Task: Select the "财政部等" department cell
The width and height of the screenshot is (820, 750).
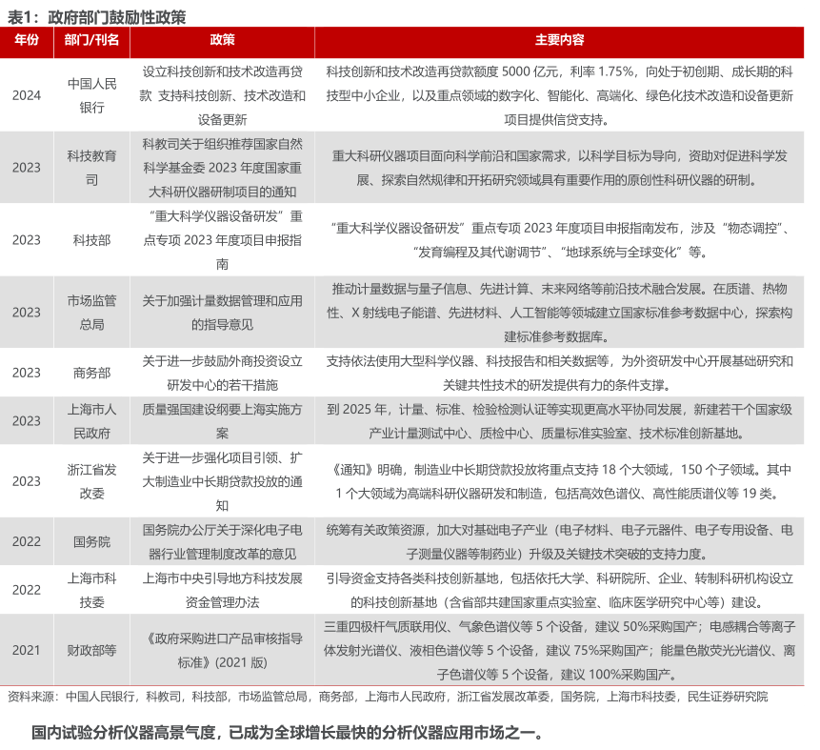Action: coord(91,650)
